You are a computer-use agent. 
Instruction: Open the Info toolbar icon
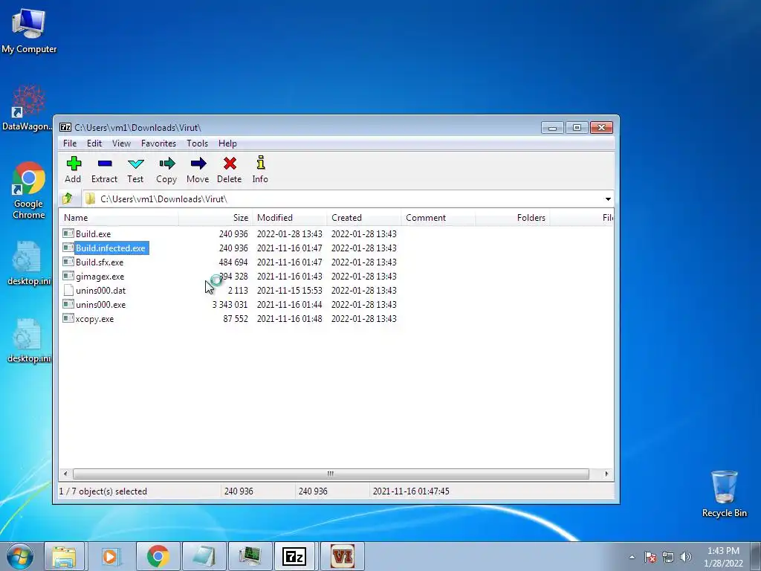(x=261, y=163)
